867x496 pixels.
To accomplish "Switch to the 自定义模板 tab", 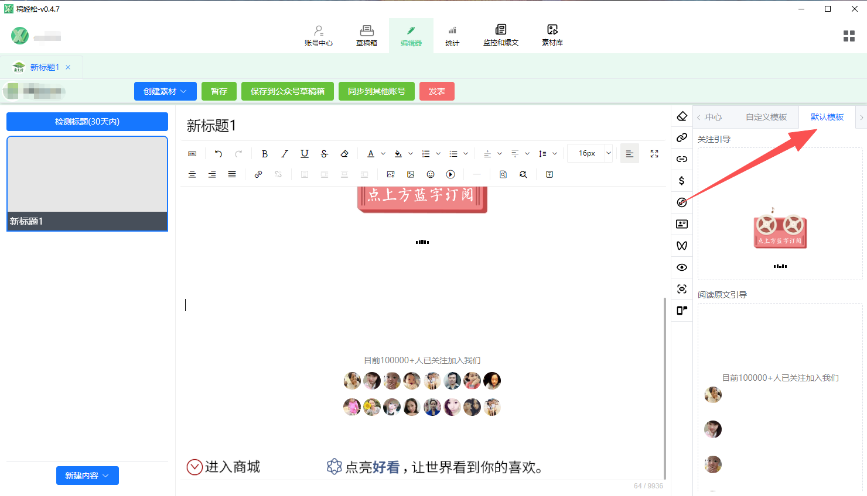I will tap(766, 117).
